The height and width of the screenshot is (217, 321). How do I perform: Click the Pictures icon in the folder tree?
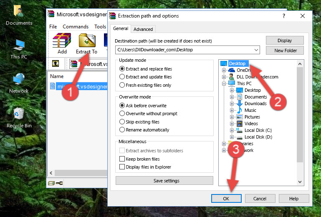point(240,117)
